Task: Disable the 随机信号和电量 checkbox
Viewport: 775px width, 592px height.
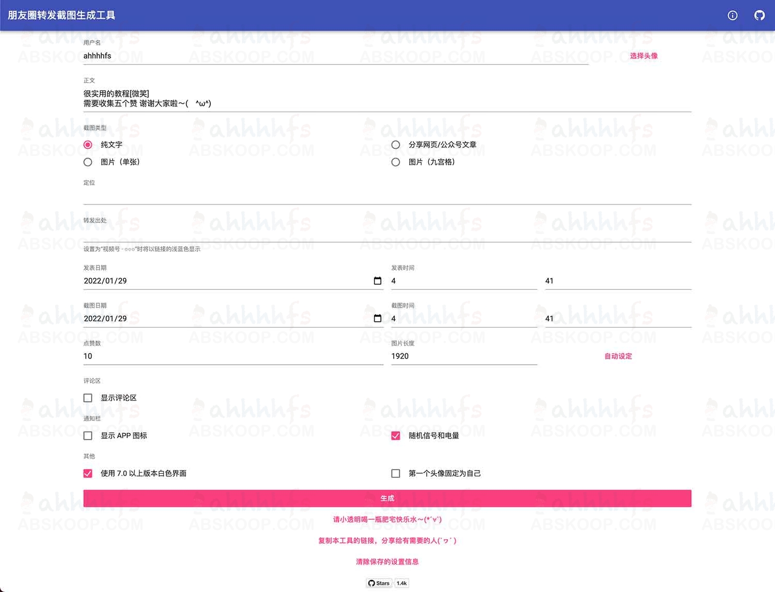Action: click(396, 435)
